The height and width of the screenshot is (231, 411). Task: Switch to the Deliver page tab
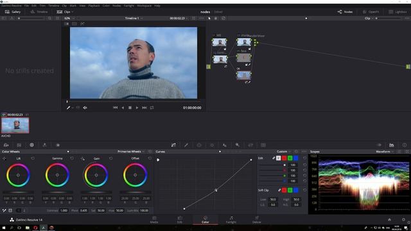point(257,219)
